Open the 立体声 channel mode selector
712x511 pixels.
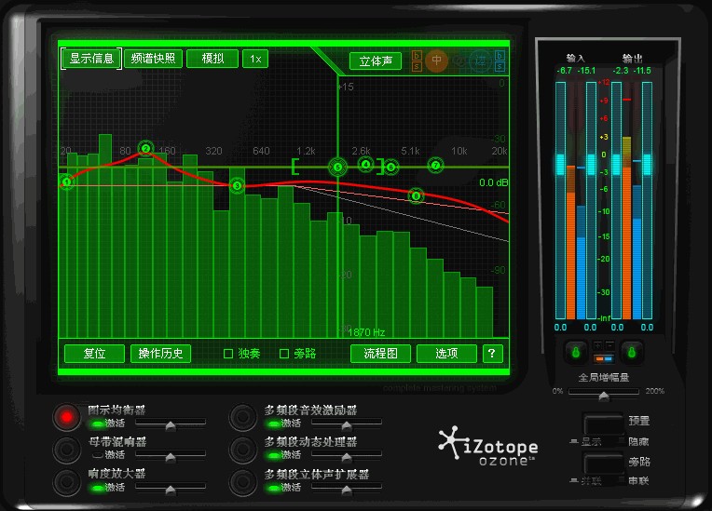click(x=376, y=61)
